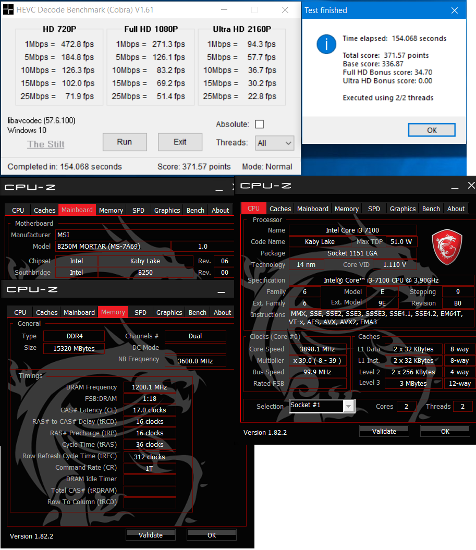476x550 pixels.
Task: Select CPU tab in CPU-Z Mainboard window
Action: pyautogui.click(x=18, y=210)
